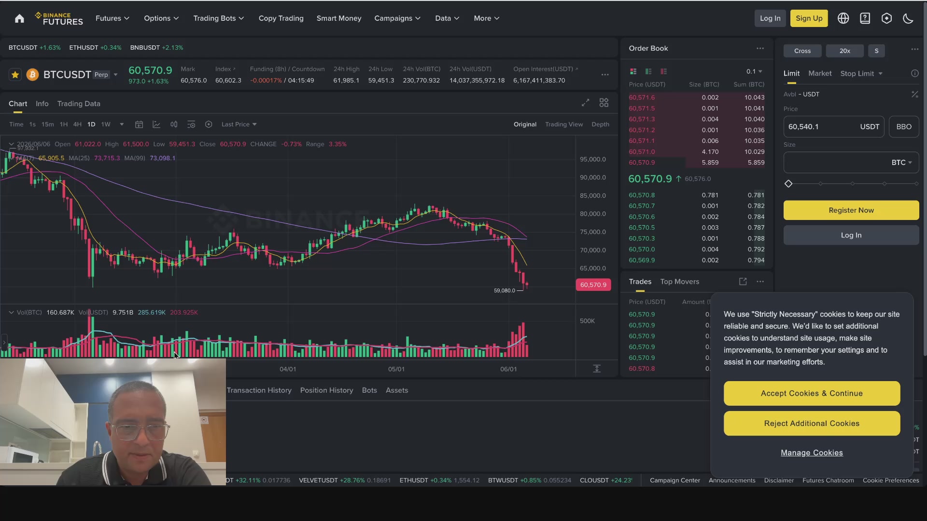This screenshot has width=927, height=521.
Task: Select the 4H time interval
Action: [77, 124]
